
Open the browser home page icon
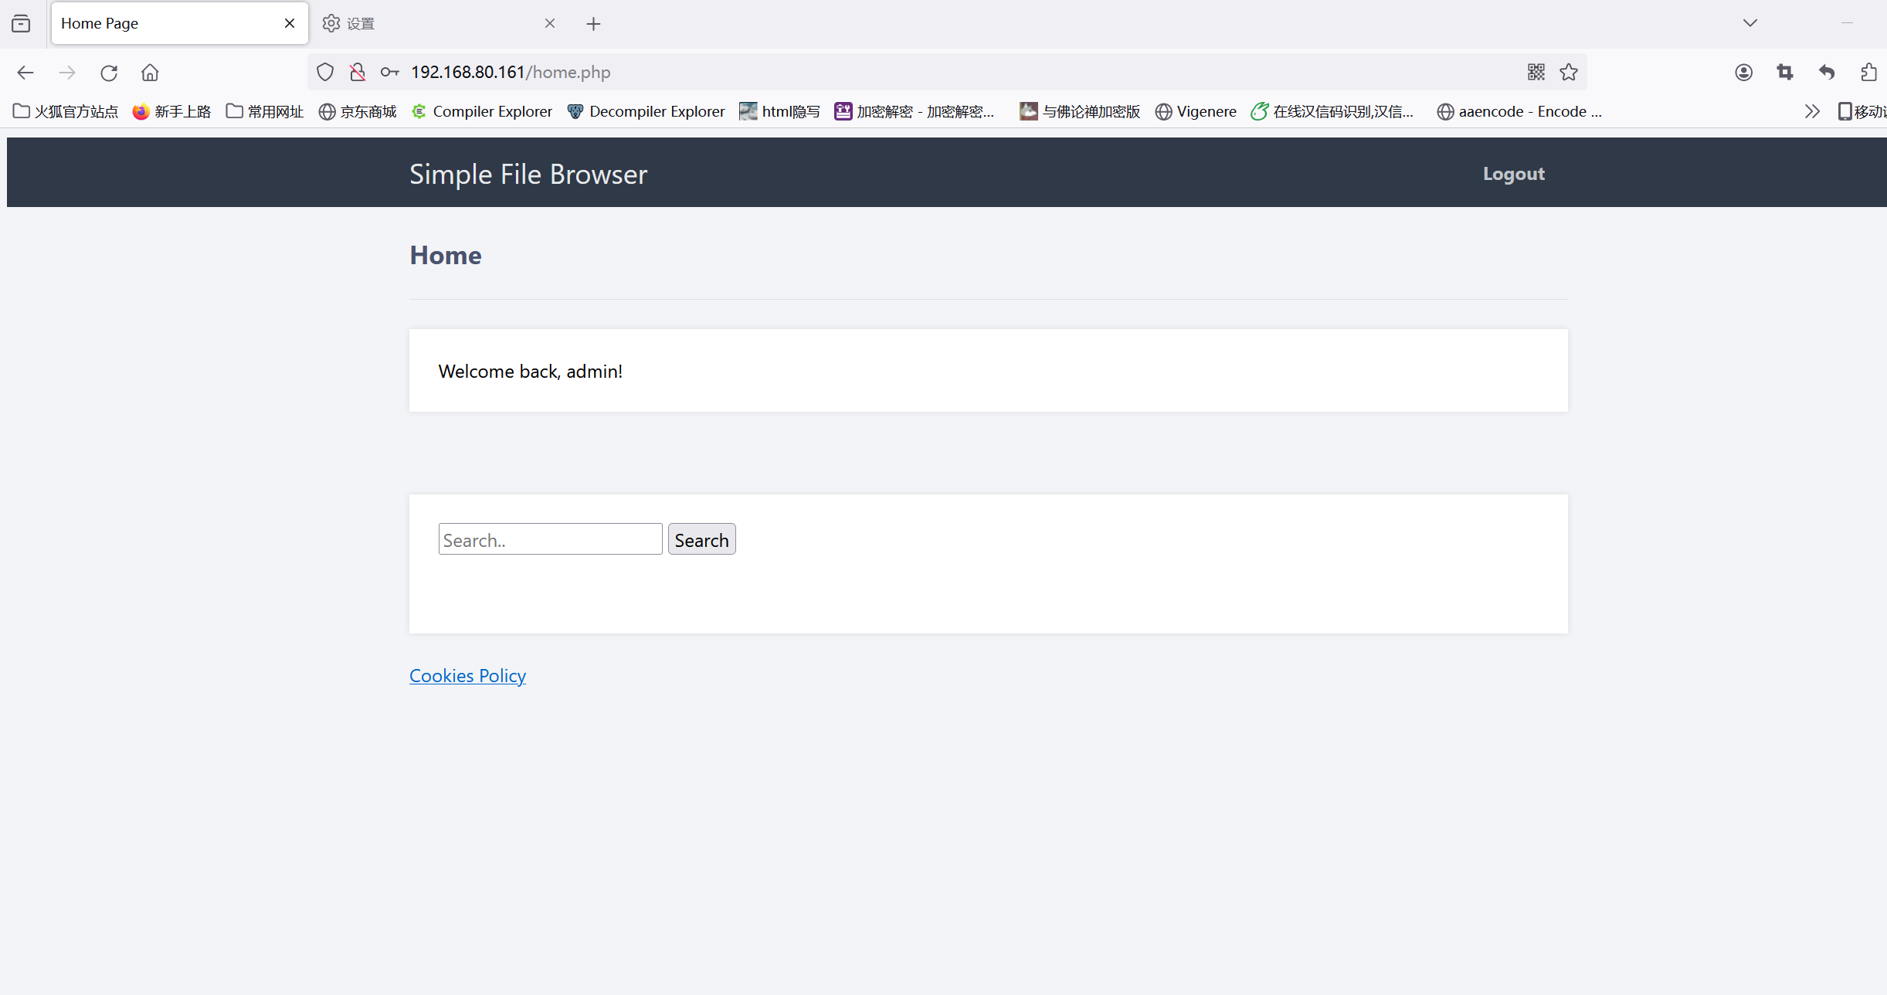(x=150, y=73)
